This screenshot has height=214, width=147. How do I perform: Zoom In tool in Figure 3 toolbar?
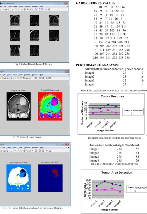(16, 10)
